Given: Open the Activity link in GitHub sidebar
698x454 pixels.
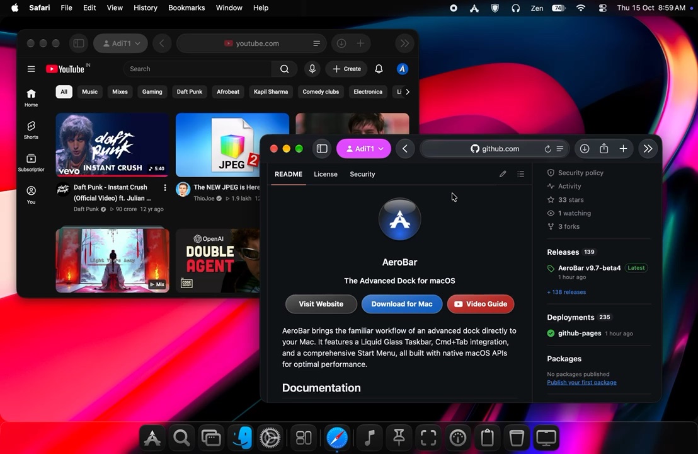Looking at the screenshot, I should point(569,186).
